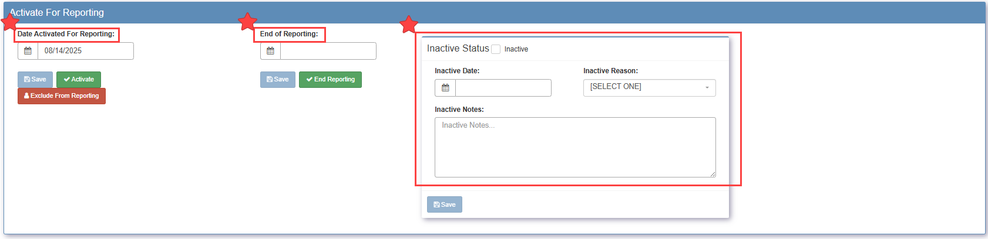Click the green Activate button

click(x=79, y=80)
